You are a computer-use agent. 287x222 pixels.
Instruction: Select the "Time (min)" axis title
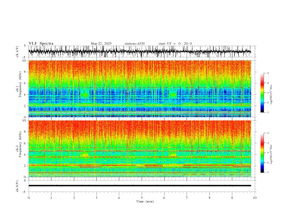[145, 201]
